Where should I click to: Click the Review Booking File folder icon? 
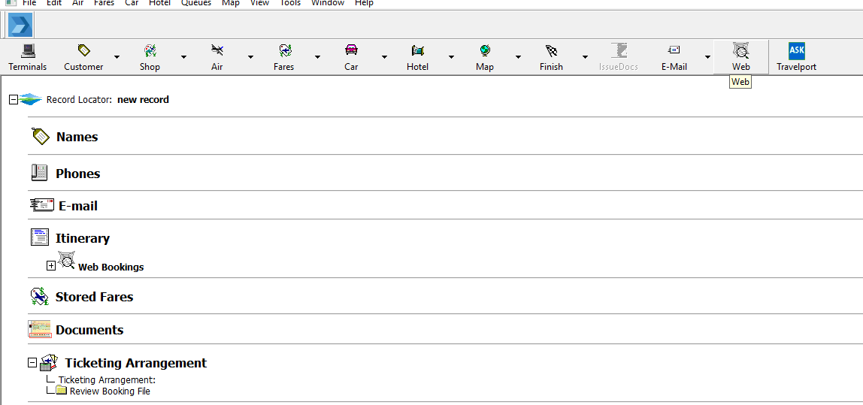(61, 390)
